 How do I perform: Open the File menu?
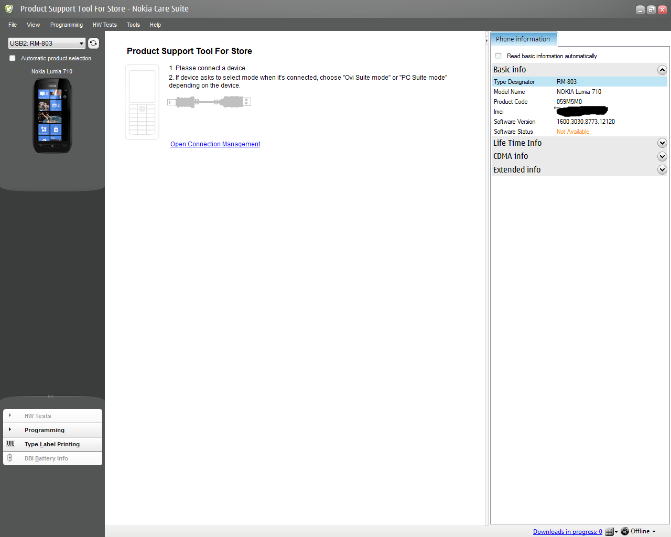[x=13, y=25]
